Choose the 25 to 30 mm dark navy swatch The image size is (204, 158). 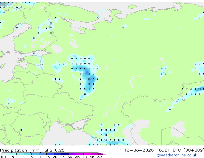65,154
